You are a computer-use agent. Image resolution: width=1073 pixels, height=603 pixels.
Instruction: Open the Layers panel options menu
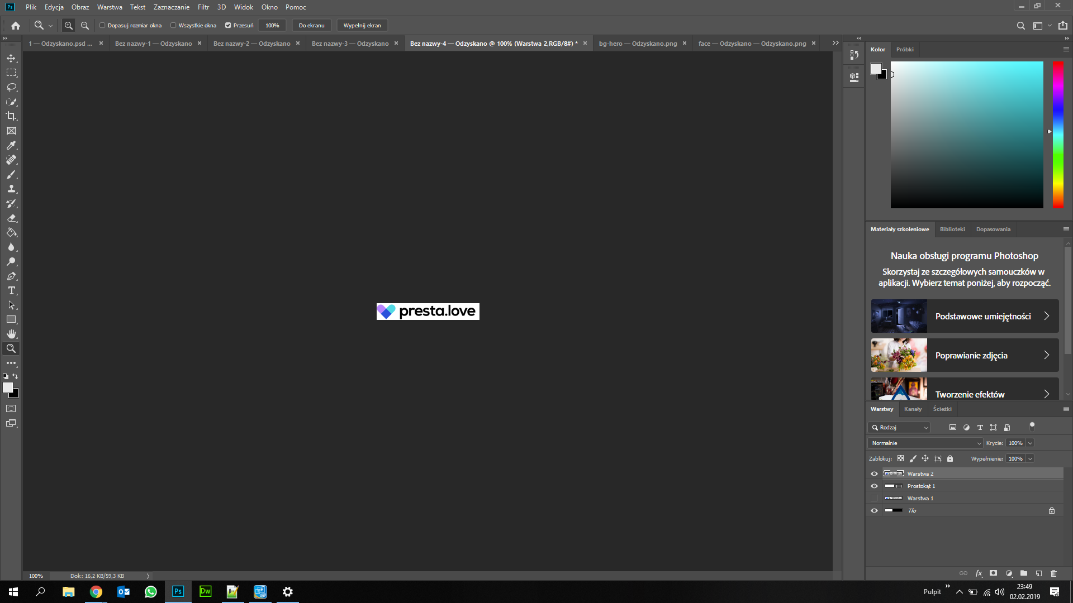click(x=1066, y=409)
